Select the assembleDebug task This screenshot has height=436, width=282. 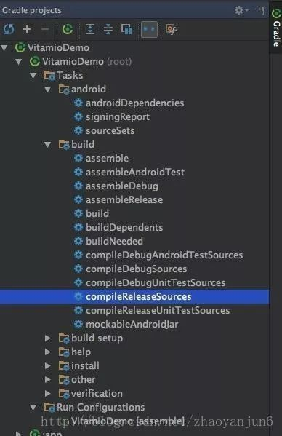(x=122, y=186)
